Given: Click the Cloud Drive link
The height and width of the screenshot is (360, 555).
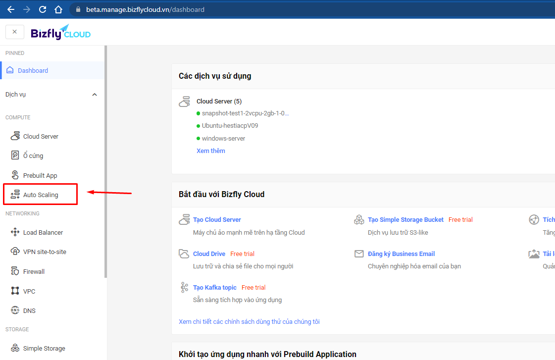Looking at the screenshot, I should pyautogui.click(x=209, y=254).
